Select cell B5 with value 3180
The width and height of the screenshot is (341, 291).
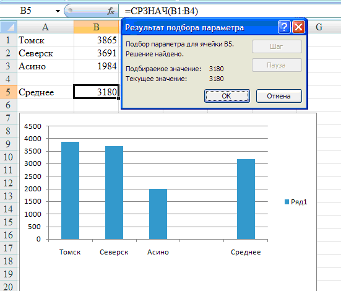(96, 92)
